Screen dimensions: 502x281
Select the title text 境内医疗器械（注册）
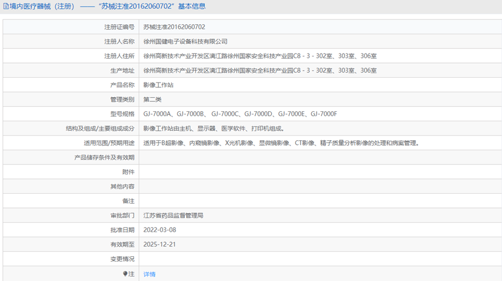point(42,6)
